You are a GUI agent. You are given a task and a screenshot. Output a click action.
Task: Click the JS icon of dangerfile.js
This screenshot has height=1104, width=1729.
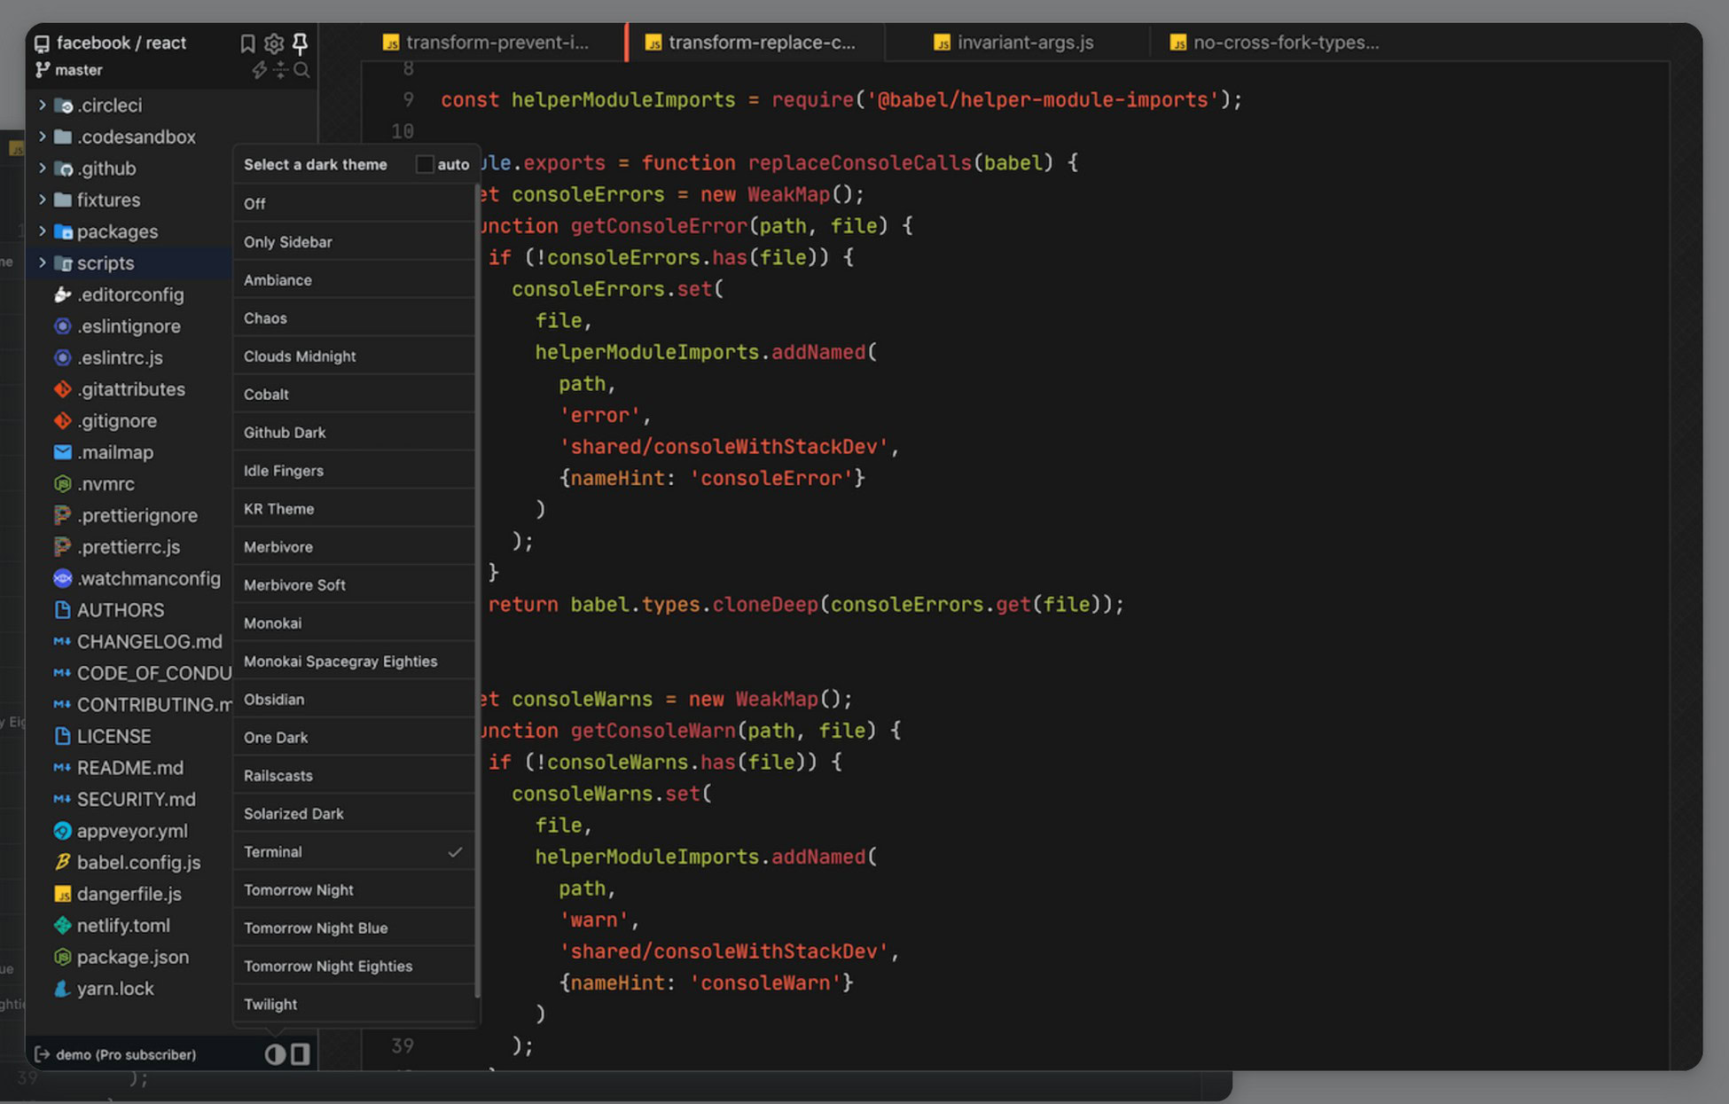point(62,894)
